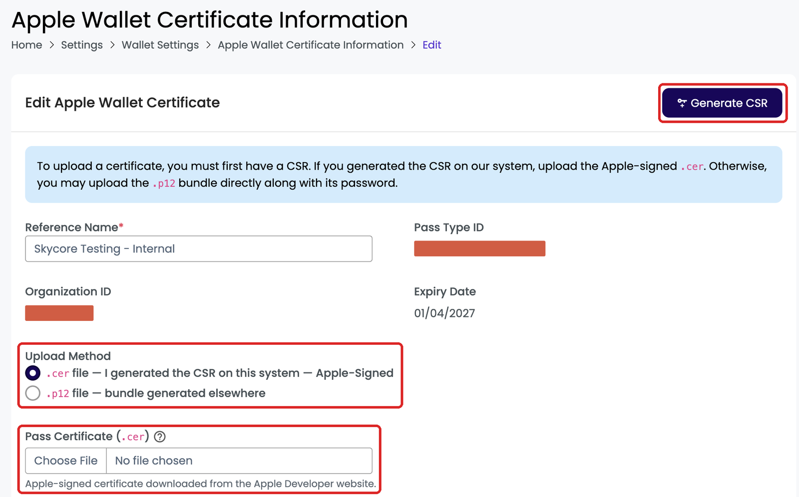
Task: Open the Settings breadcrumb link
Action: coord(82,45)
